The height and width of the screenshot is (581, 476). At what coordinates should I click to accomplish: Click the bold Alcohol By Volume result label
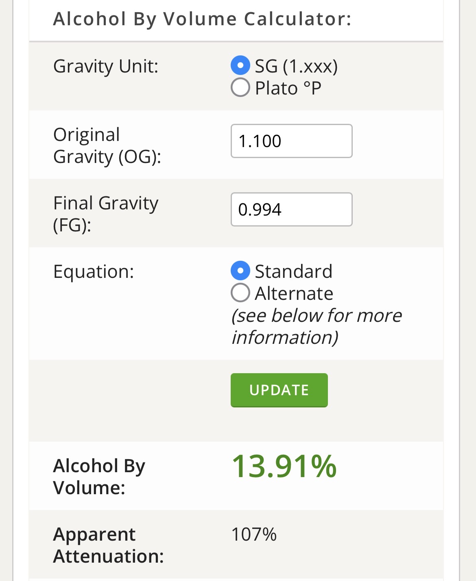coord(99,477)
